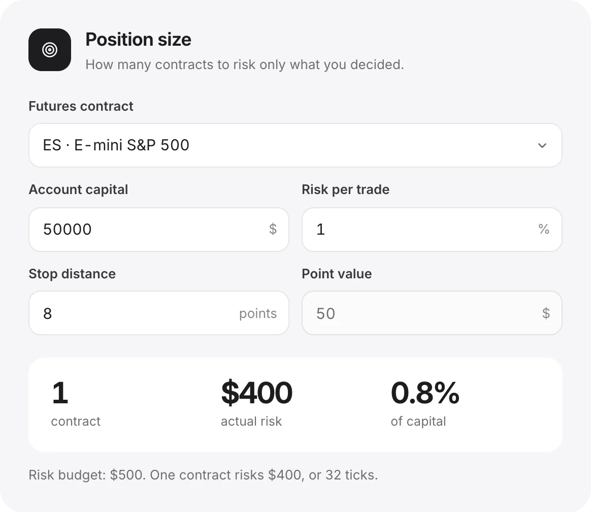Click the Futures contract label

tap(81, 106)
